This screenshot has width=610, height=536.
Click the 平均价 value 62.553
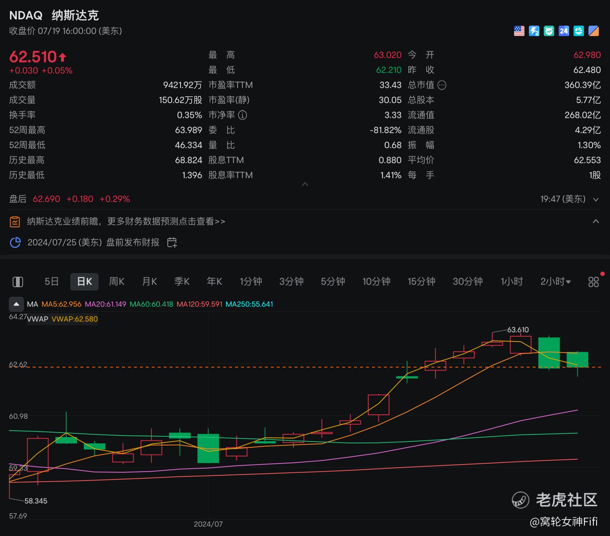click(587, 160)
